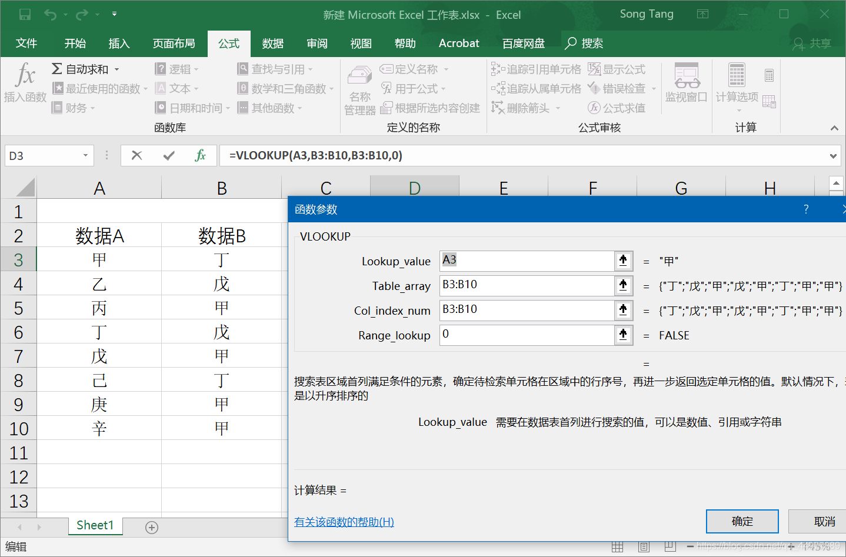Image resolution: width=846 pixels, height=557 pixels.
Task: Click the dialog help question mark
Action: 806,209
